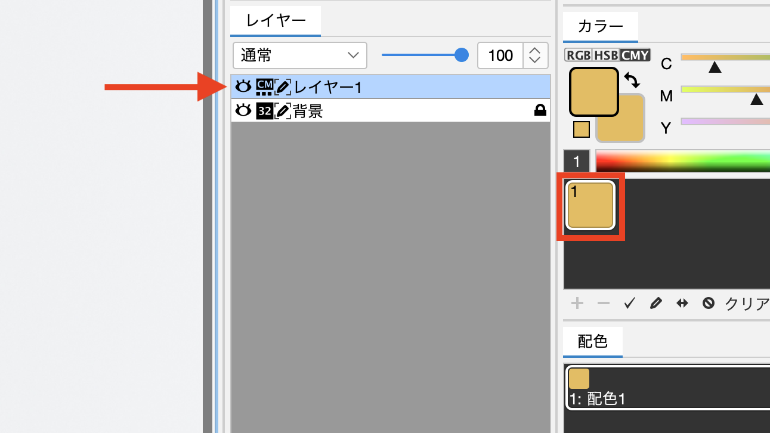Click the lock icon on 背景 layer
This screenshot has width=770, height=433.
(540, 110)
